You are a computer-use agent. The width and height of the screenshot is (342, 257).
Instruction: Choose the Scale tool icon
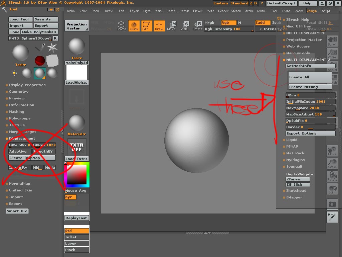coord(184,26)
